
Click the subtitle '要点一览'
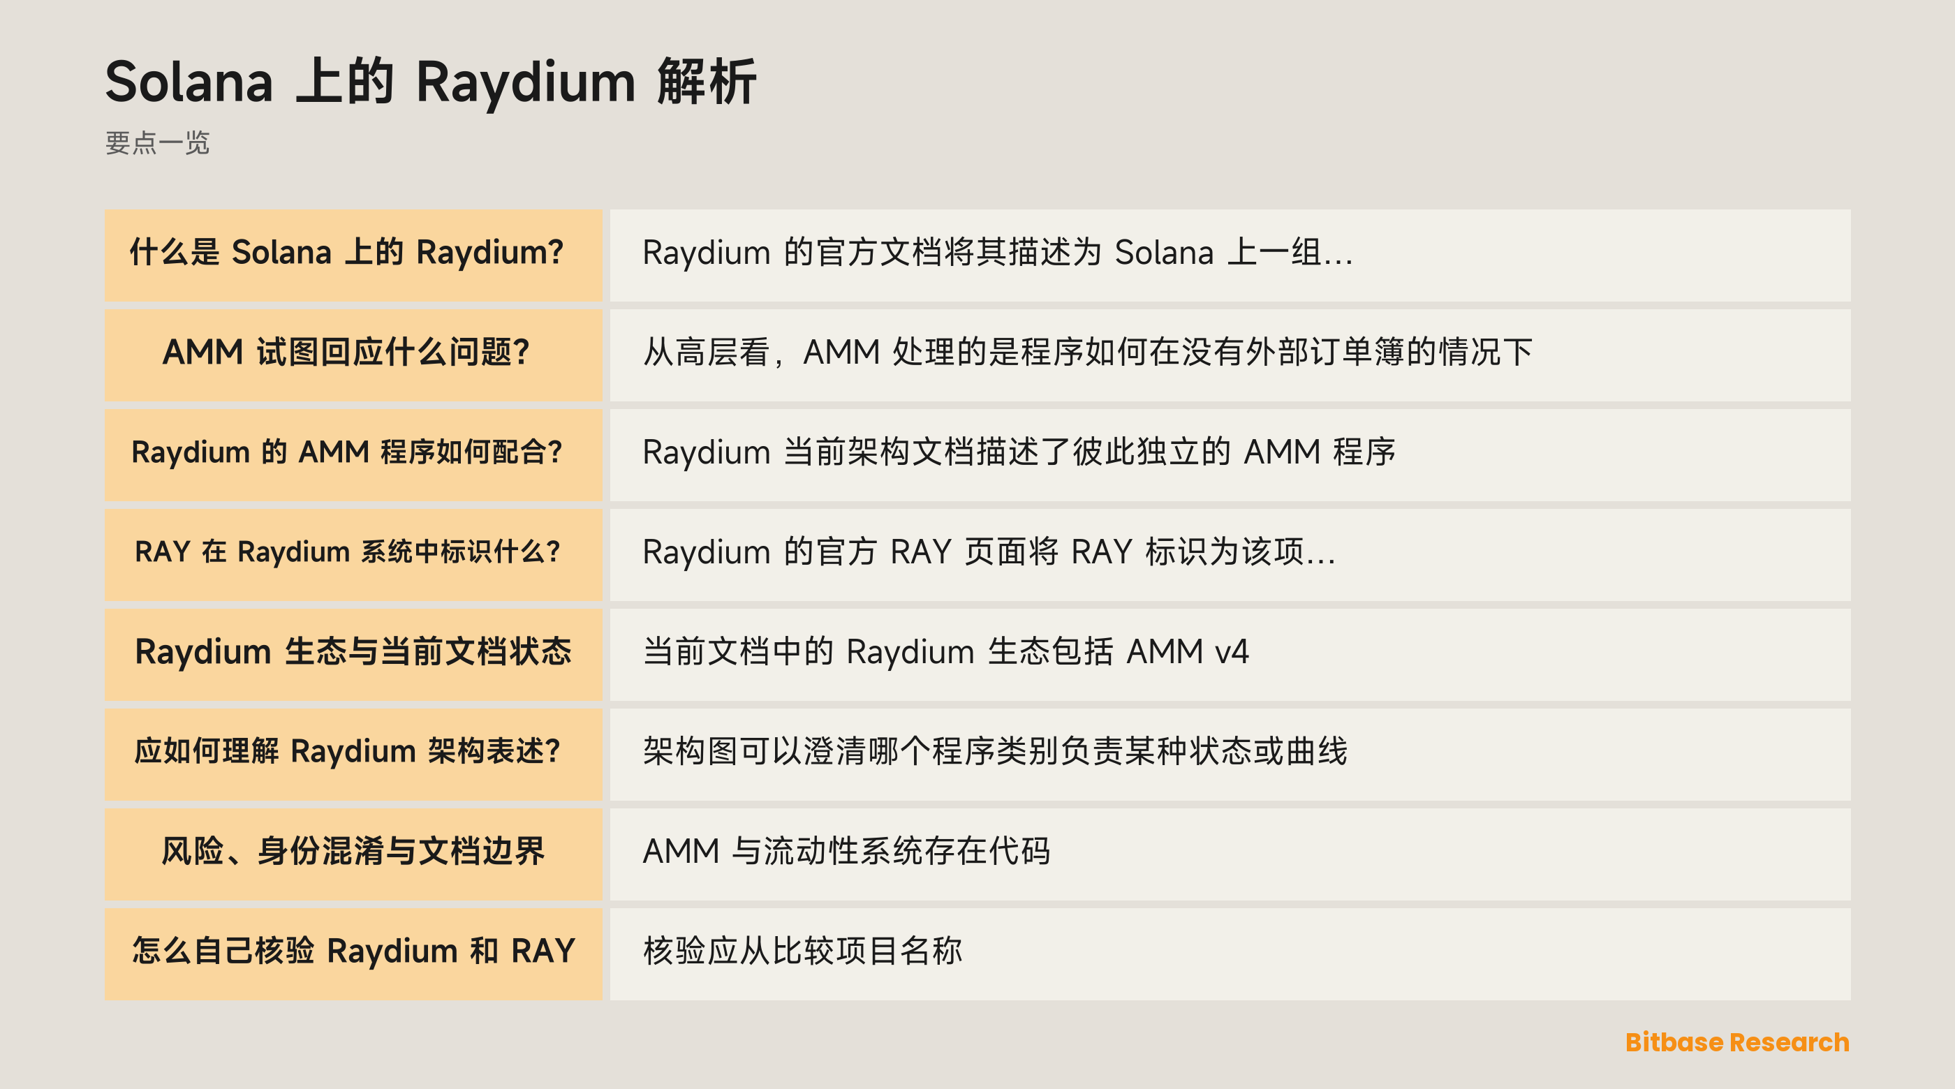(157, 142)
